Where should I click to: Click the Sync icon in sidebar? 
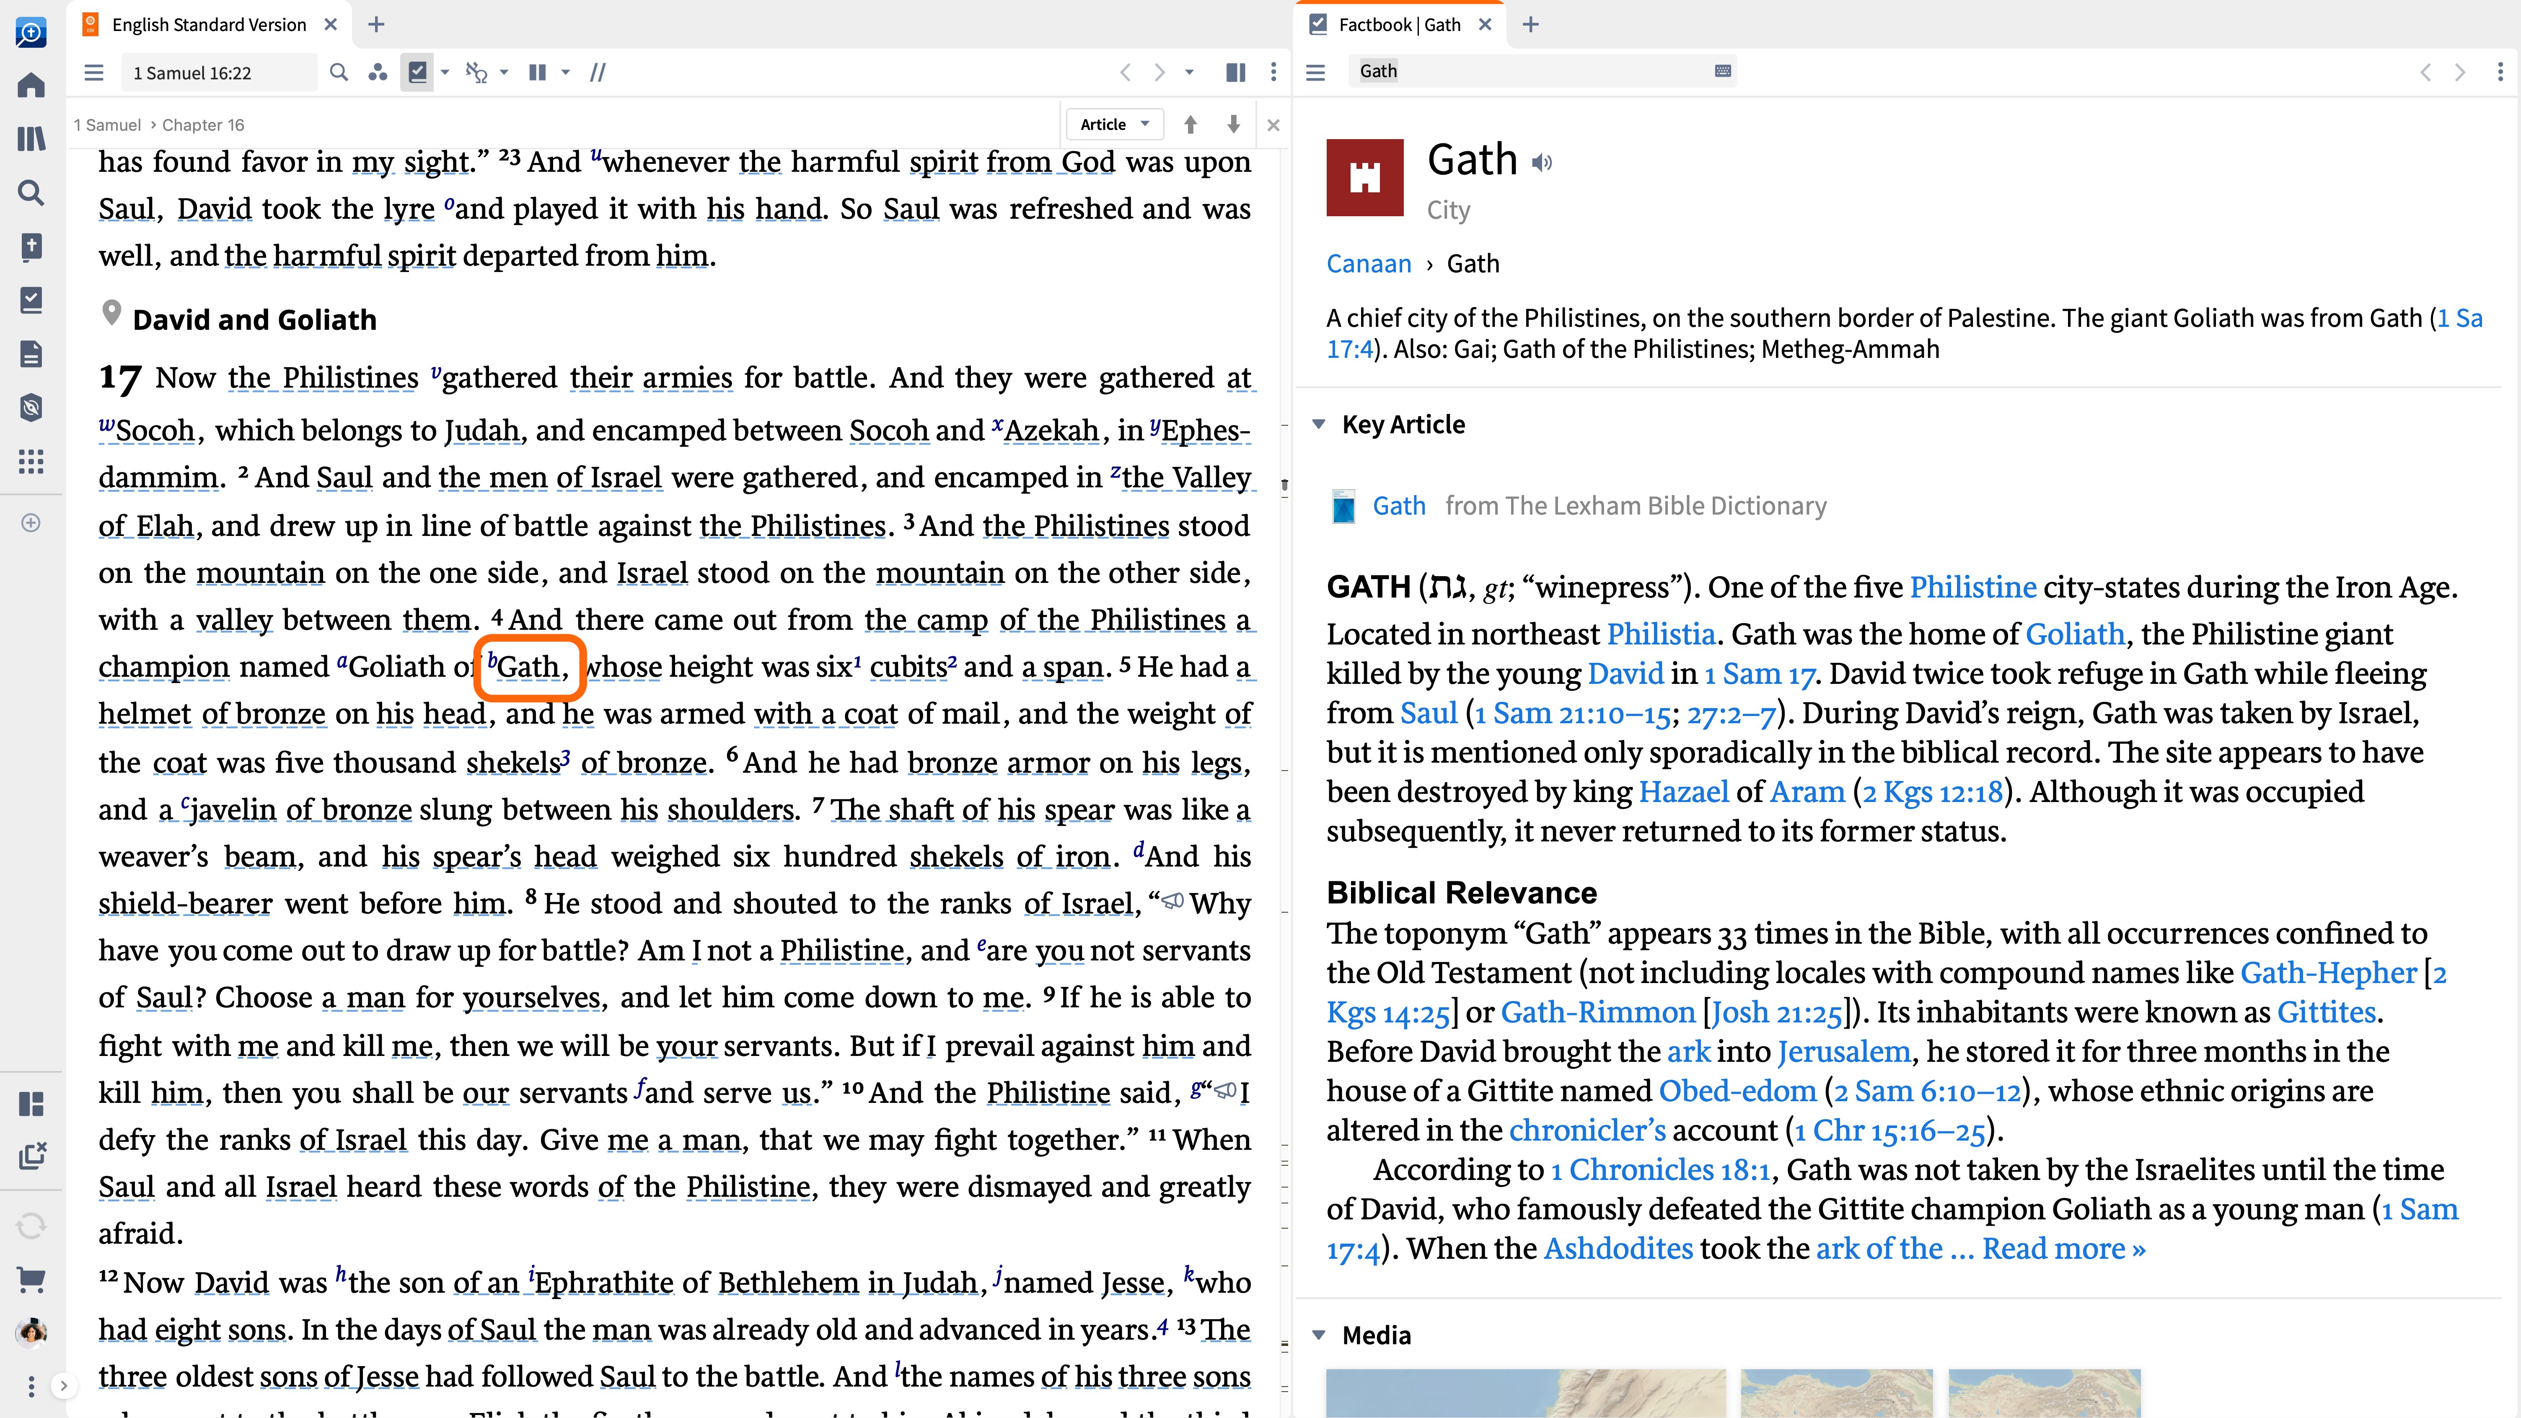click(31, 1225)
